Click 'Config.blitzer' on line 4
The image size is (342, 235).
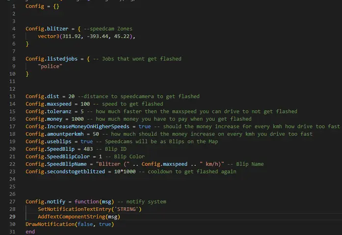pos(47,29)
